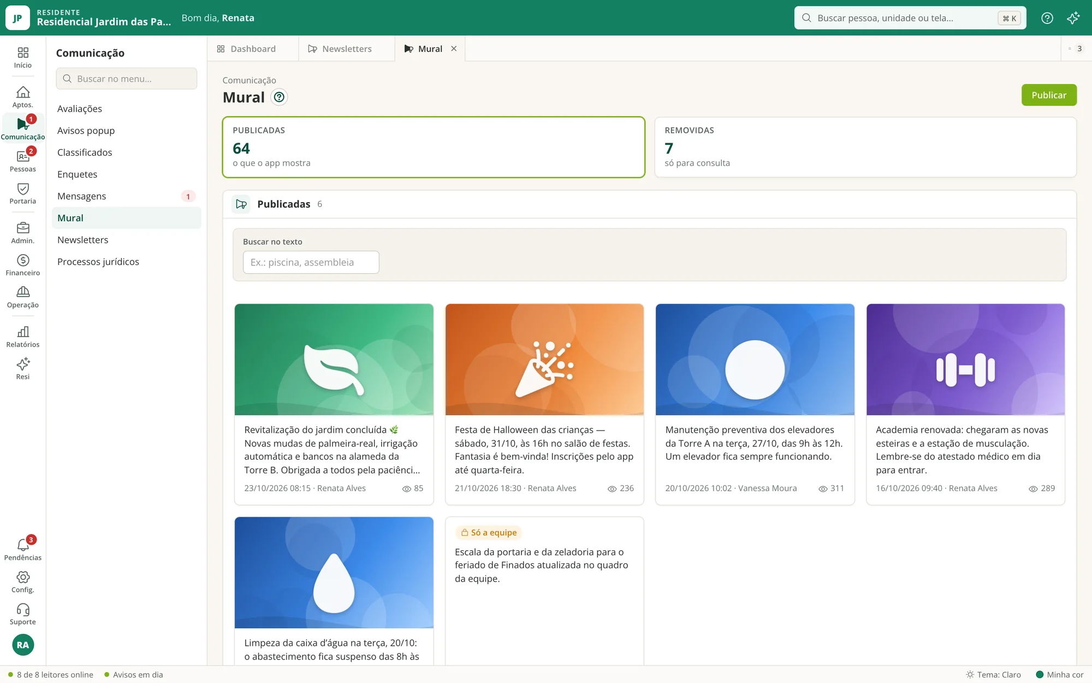This screenshot has width=1092, height=683.
Task: Select the Publicadas filter card
Action: tap(434, 147)
